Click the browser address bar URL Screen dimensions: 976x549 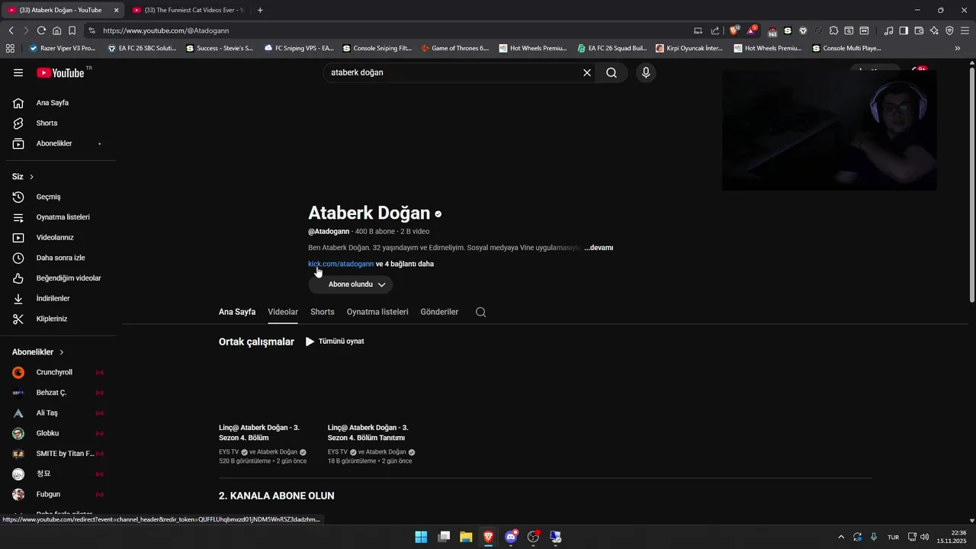165,30
